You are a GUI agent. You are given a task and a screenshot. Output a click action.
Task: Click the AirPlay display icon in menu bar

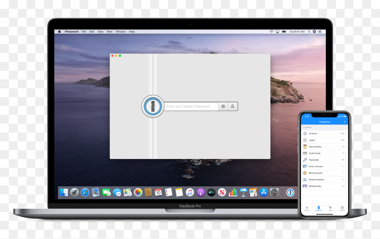(277, 31)
